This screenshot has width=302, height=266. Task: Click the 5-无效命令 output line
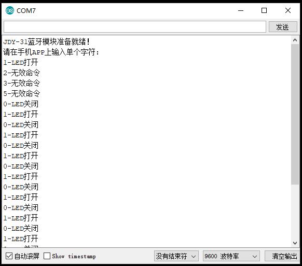[22, 93]
